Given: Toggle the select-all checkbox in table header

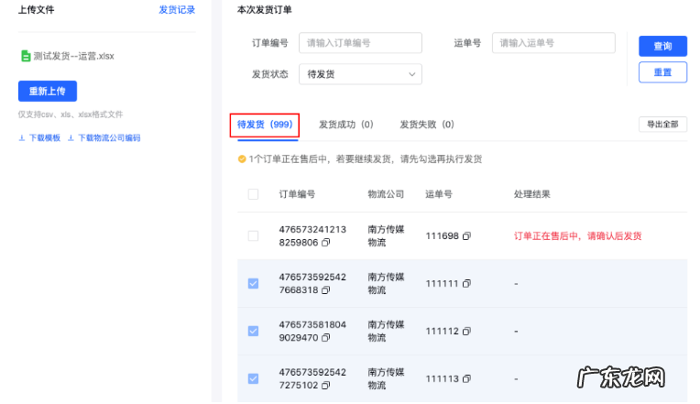Looking at the screenshot, I should 253,194.
